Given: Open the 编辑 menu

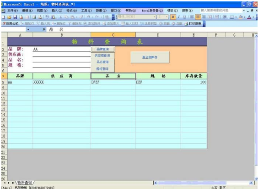Looking at the screenshot, I should [x=27, y=11].
